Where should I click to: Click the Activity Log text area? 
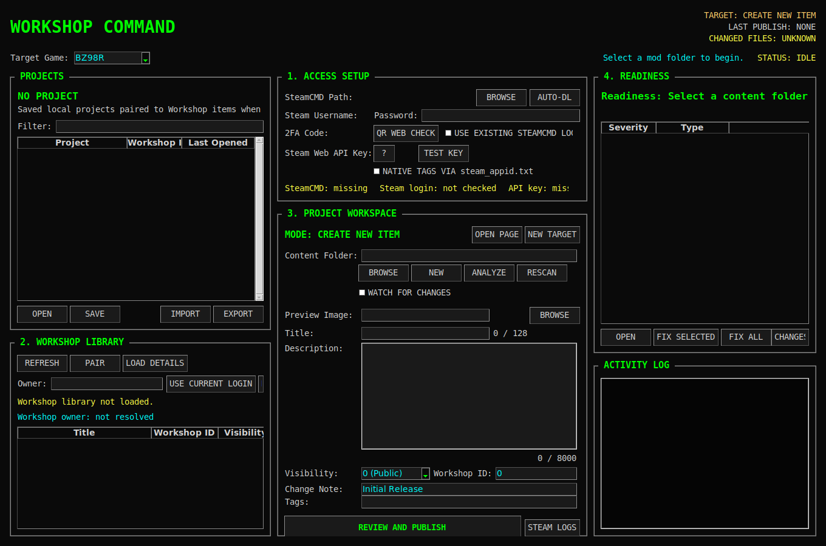click(x=705, y=453)
